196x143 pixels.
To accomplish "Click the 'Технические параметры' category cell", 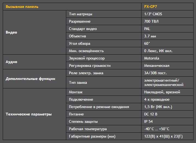I will [34, 114].
